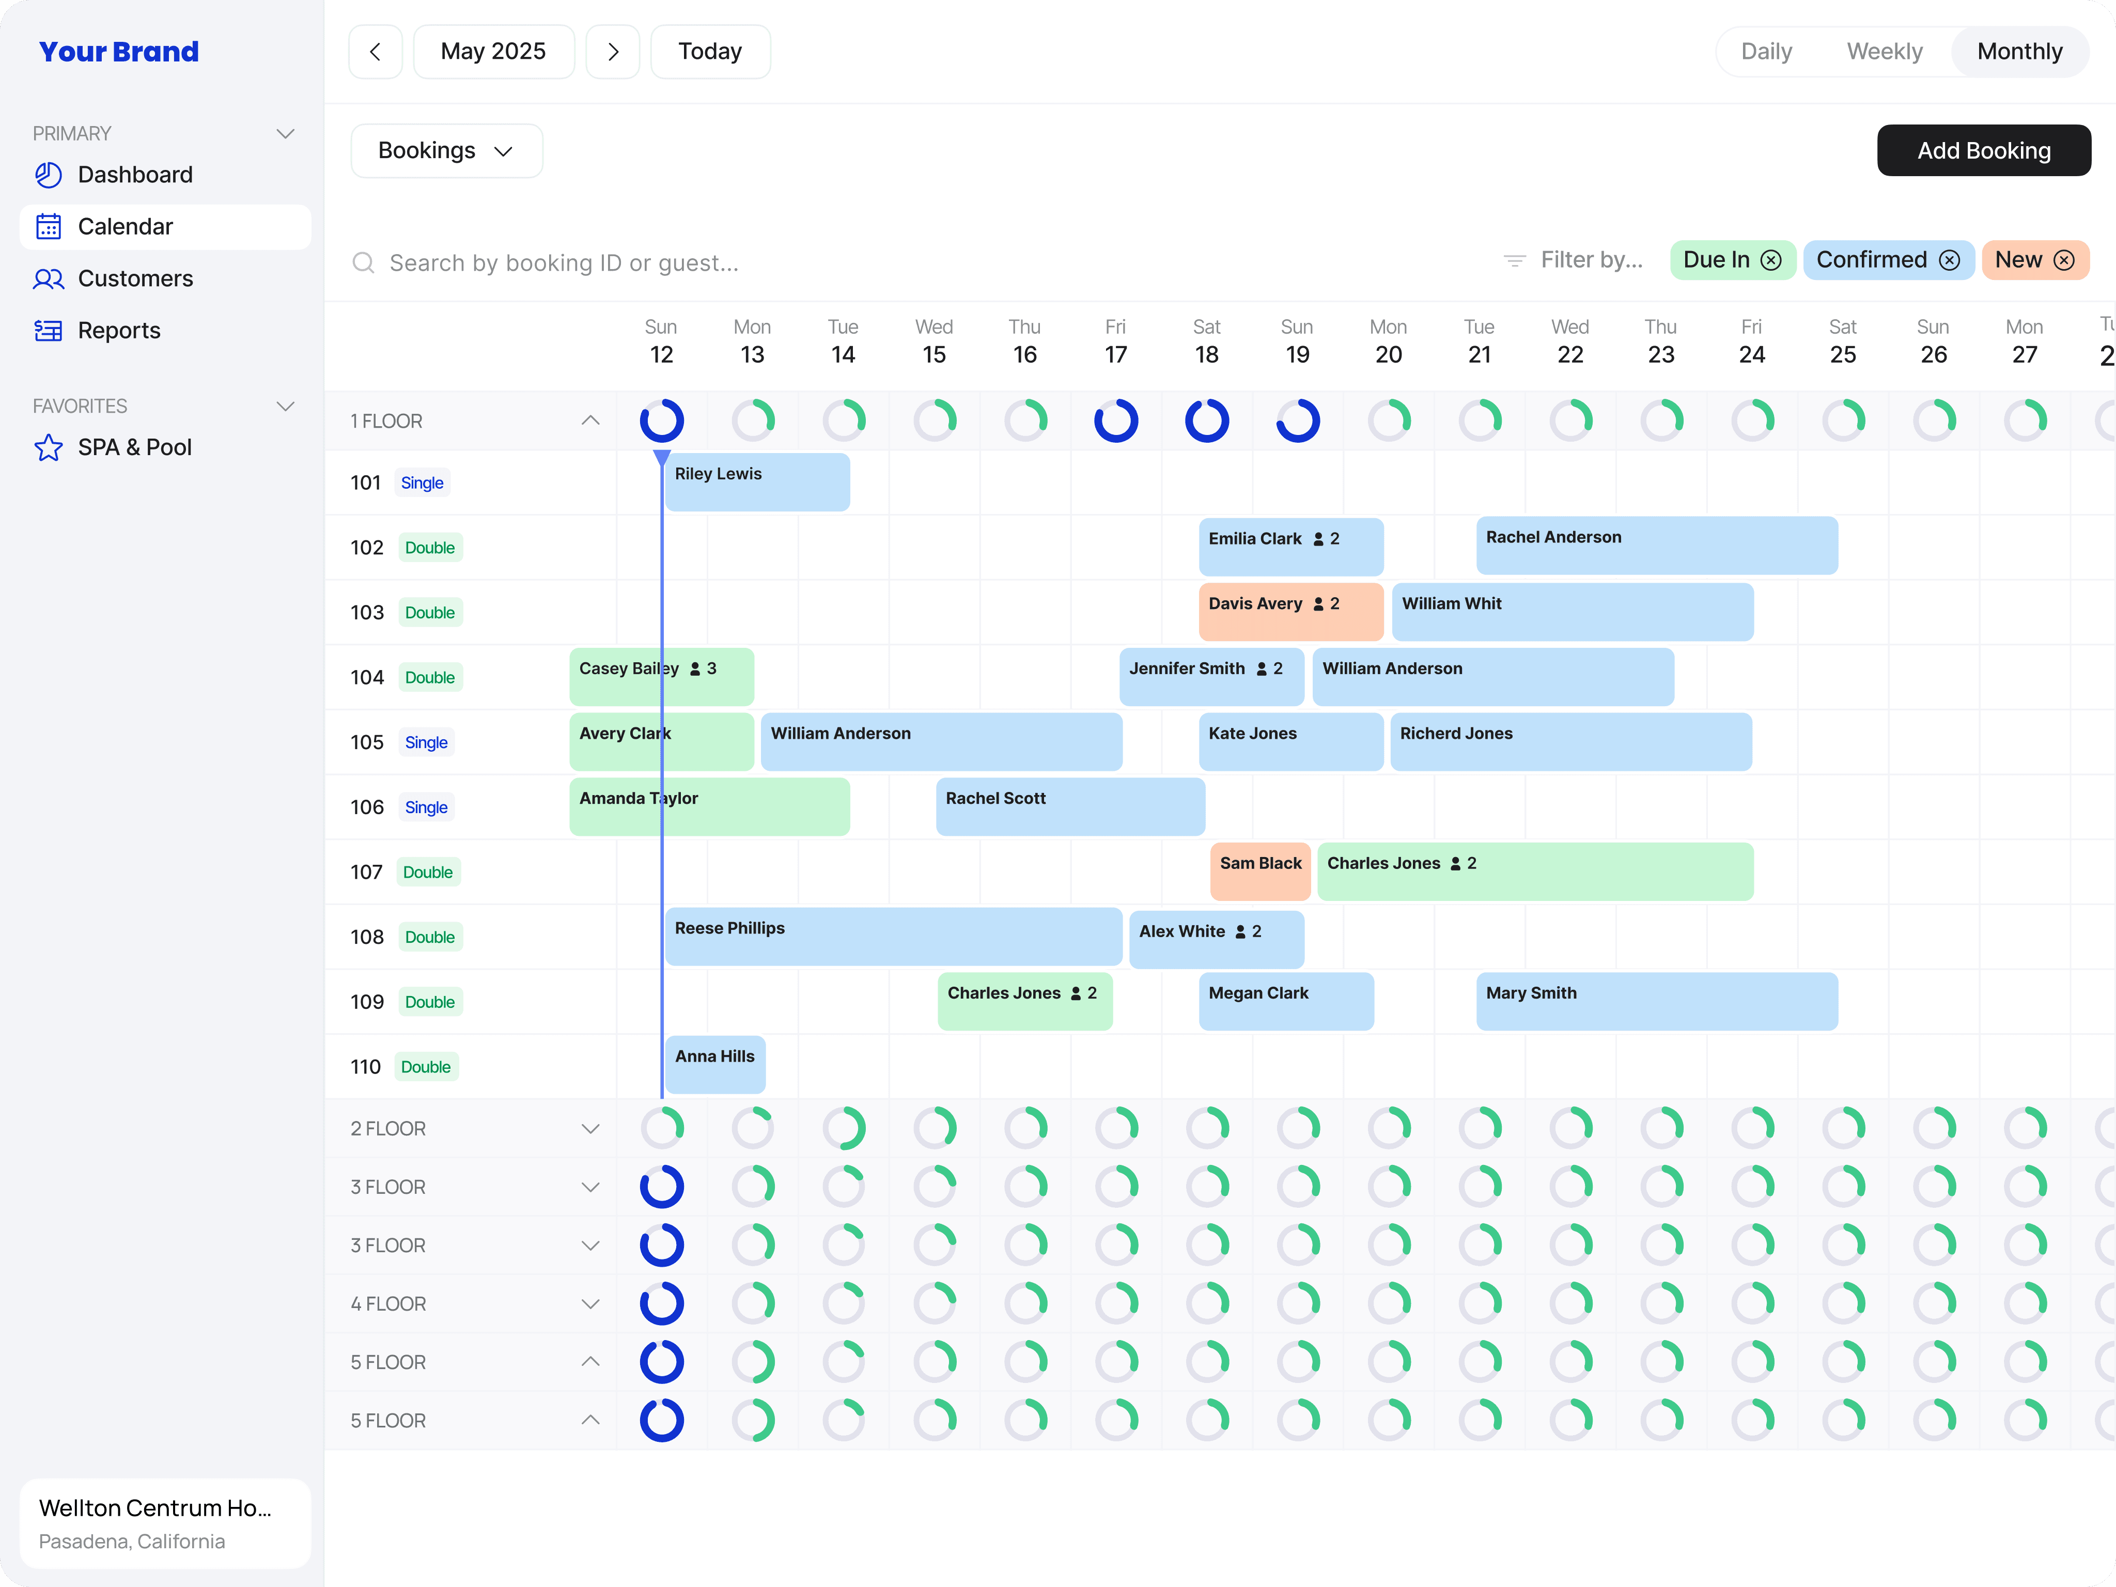Viewport: 2116px width, 1587px height.
Task: Click 1 Floor occupancy ring for Sun 19
Action: pyautogui.click(x=1298, y=421)
